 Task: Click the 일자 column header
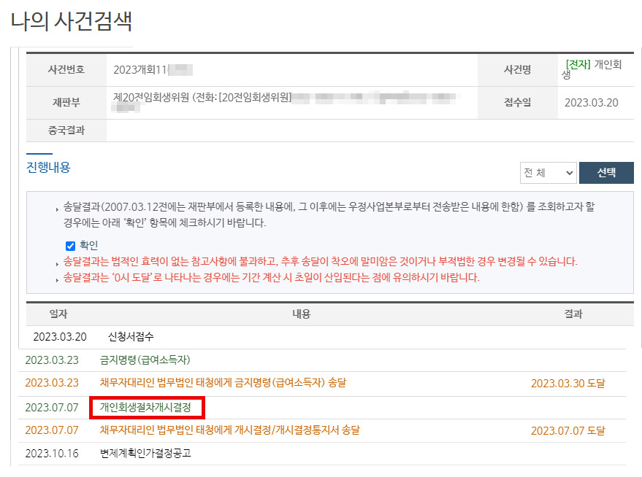[58, 314]
